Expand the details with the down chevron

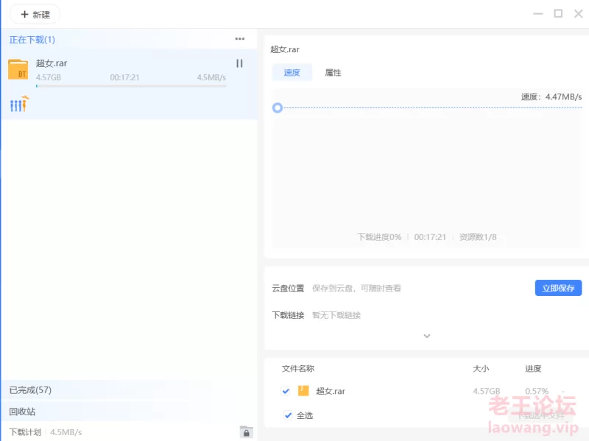426,336
